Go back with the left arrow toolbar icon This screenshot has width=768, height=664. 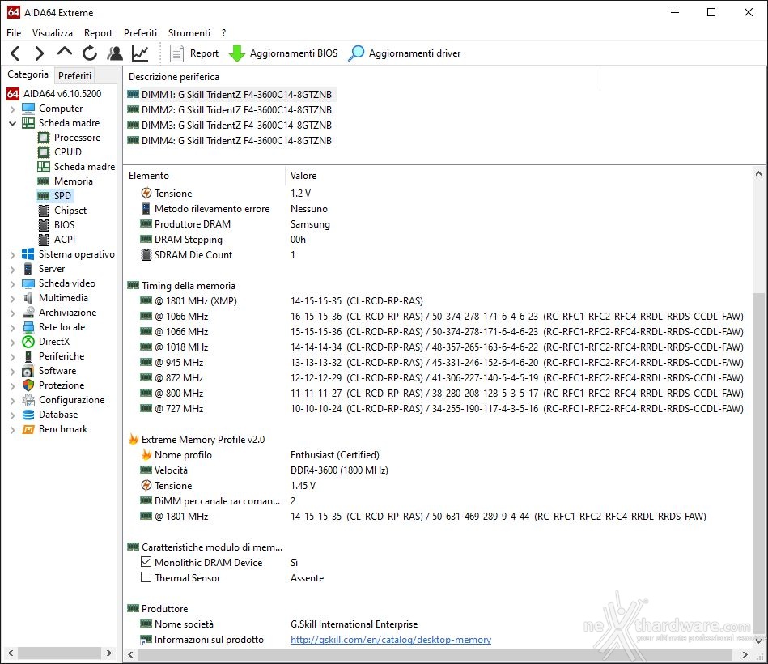(x=15, y=53)
